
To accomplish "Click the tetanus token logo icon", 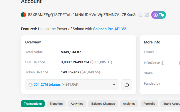I will (31, 85).
